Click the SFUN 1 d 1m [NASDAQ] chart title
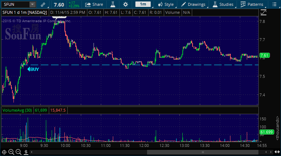This screenshot has height=156, width=281. pos(25,12)
